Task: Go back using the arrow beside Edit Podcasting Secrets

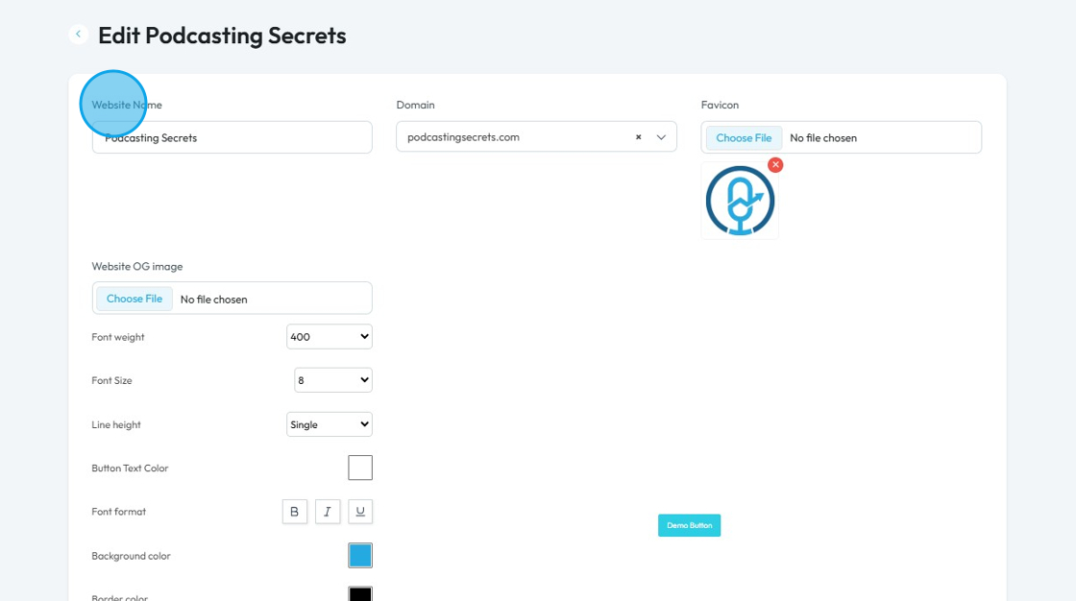Action: 78,34
